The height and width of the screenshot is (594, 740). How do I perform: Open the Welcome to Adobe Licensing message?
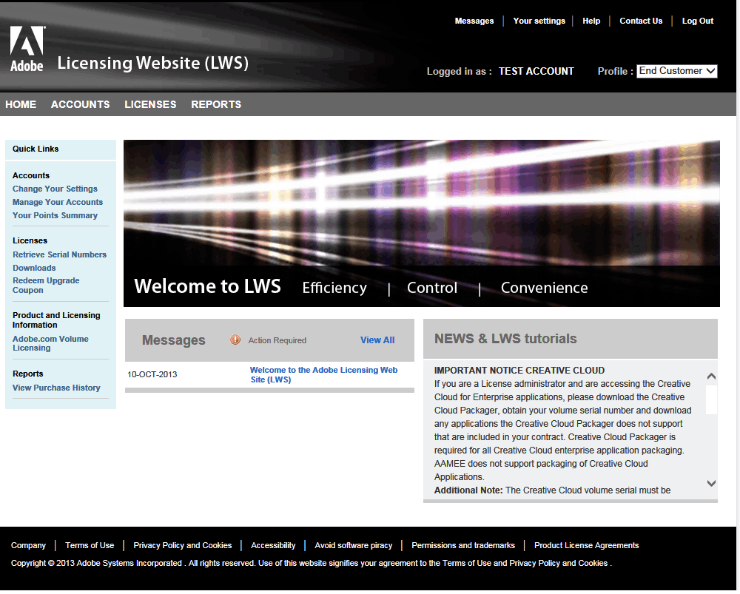click(323, 374)
